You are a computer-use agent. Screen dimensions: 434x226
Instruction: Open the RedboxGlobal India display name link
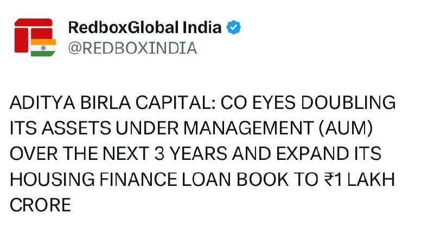[145, 28]
